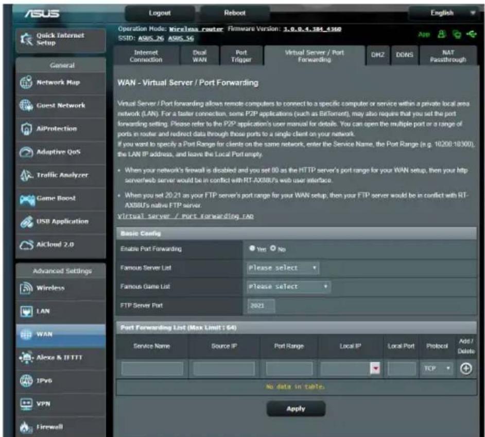Click the Port Range input field

(x=289, y=368)
